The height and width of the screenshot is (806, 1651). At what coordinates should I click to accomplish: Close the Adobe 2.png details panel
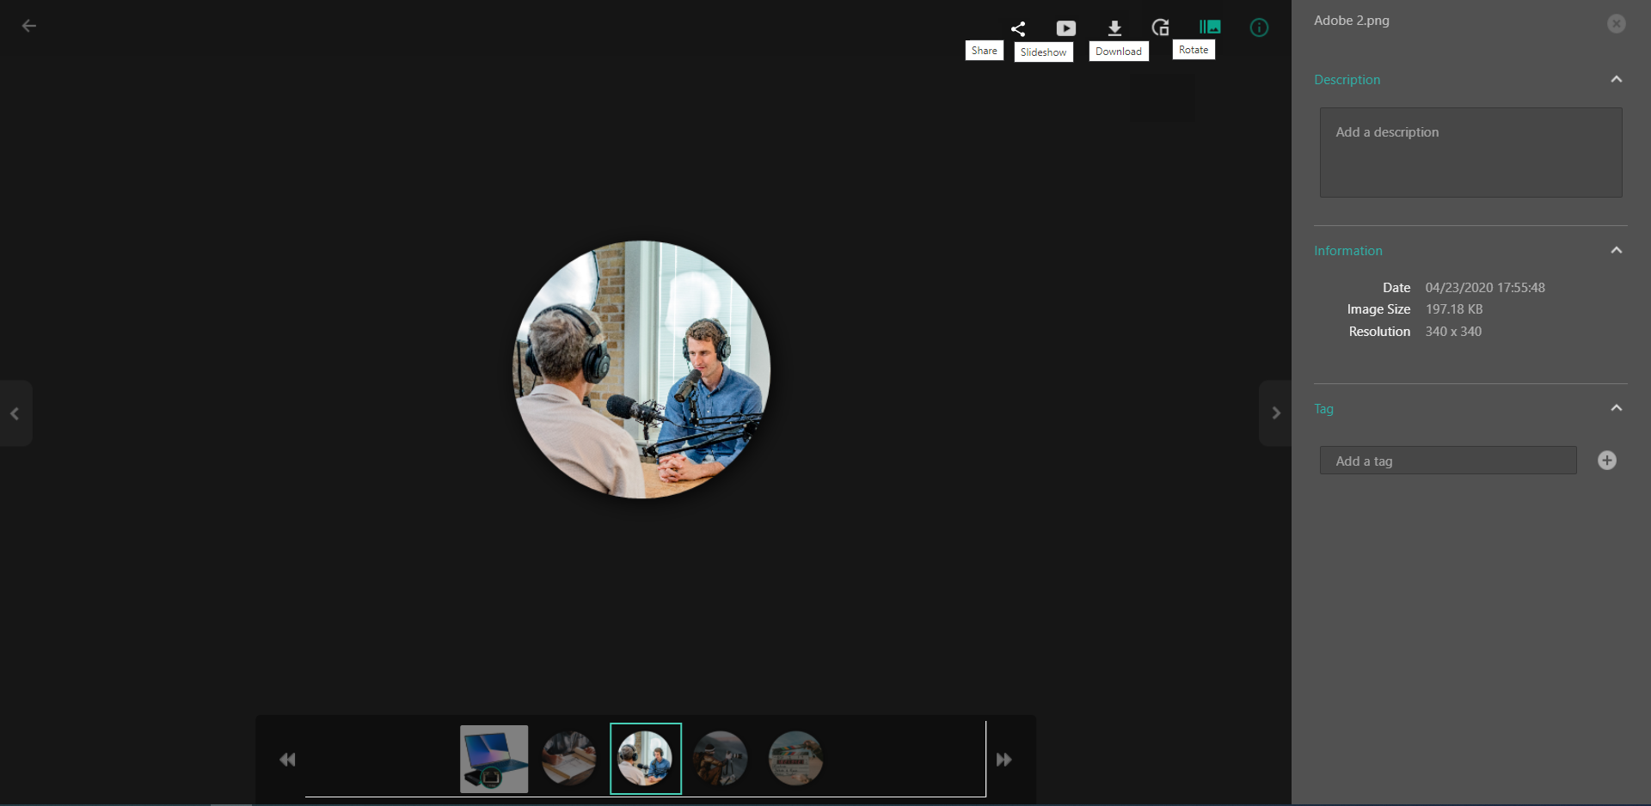1617,24
